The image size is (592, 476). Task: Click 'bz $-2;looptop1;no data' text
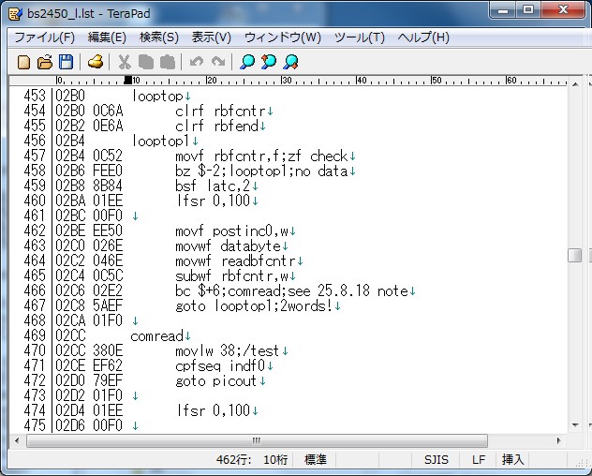click(261, 171)
